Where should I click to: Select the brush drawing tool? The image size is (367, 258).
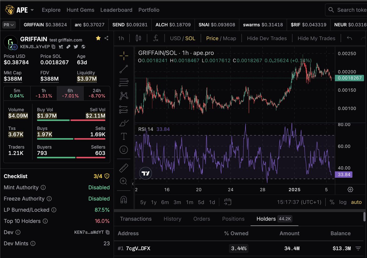pos(124,123)
